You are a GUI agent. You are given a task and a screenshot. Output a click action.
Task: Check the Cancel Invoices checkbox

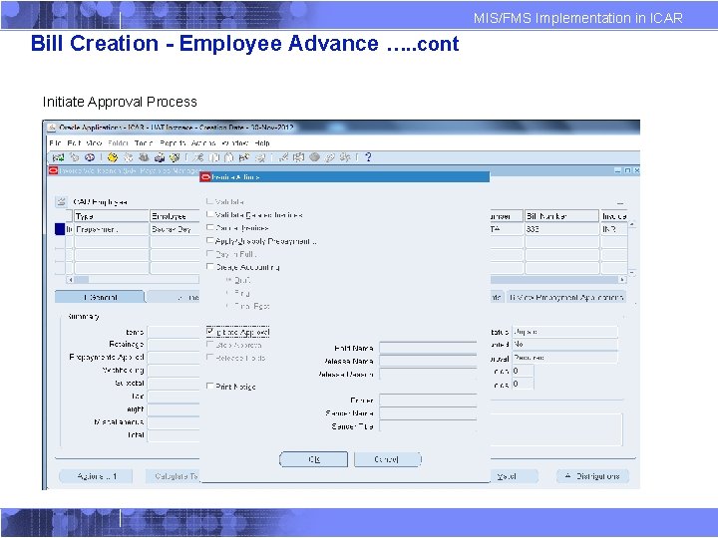(209, 227)
